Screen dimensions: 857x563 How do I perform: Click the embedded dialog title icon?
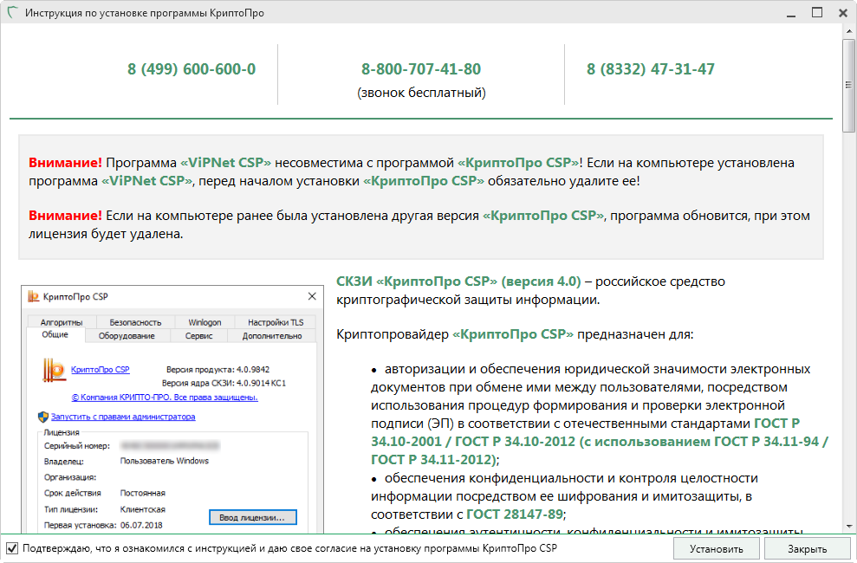point(33,296)
